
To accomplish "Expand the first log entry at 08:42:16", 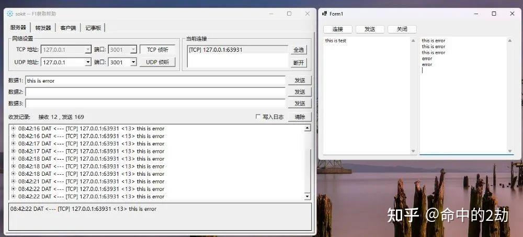I will click(x=13, y=129).
